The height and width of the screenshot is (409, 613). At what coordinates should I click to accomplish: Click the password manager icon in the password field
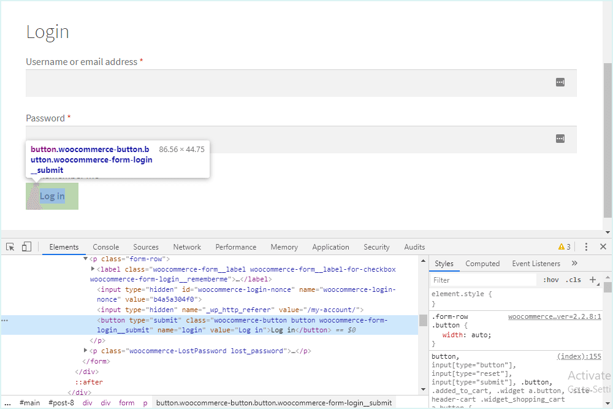coord(560,139)
